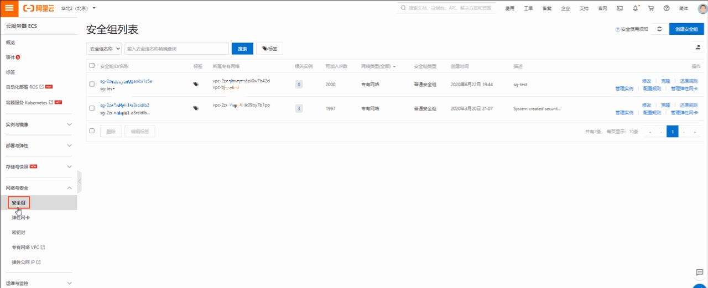
Task: Expand the 运维与监控 sidebar section
Action: click(39, 283)
